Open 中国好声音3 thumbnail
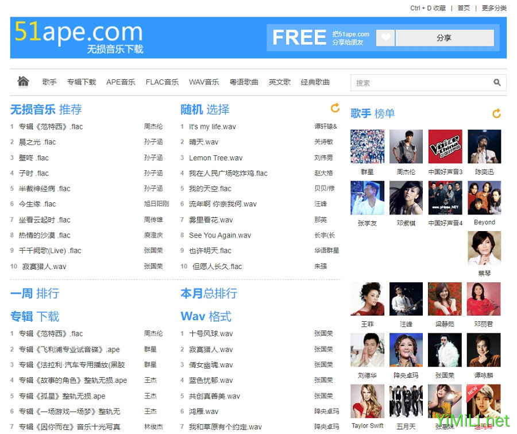 click(445, 147)
